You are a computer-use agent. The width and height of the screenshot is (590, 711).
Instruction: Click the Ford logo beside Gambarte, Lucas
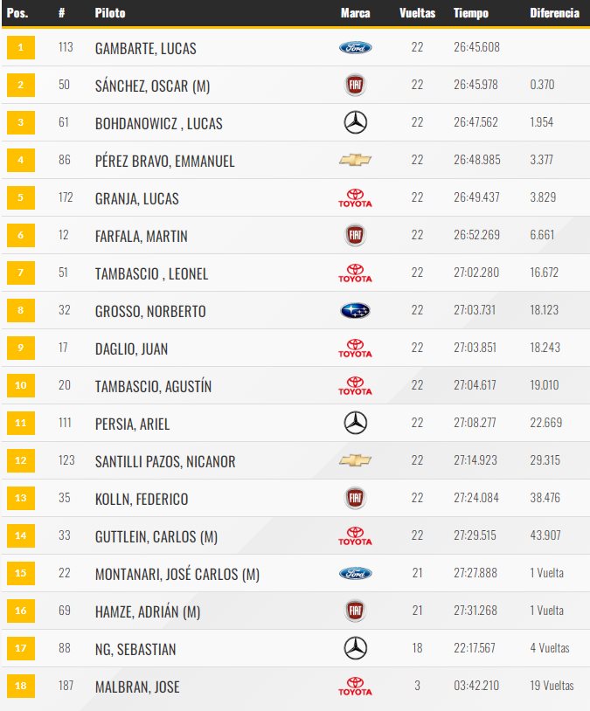click(x=356, y=48)
